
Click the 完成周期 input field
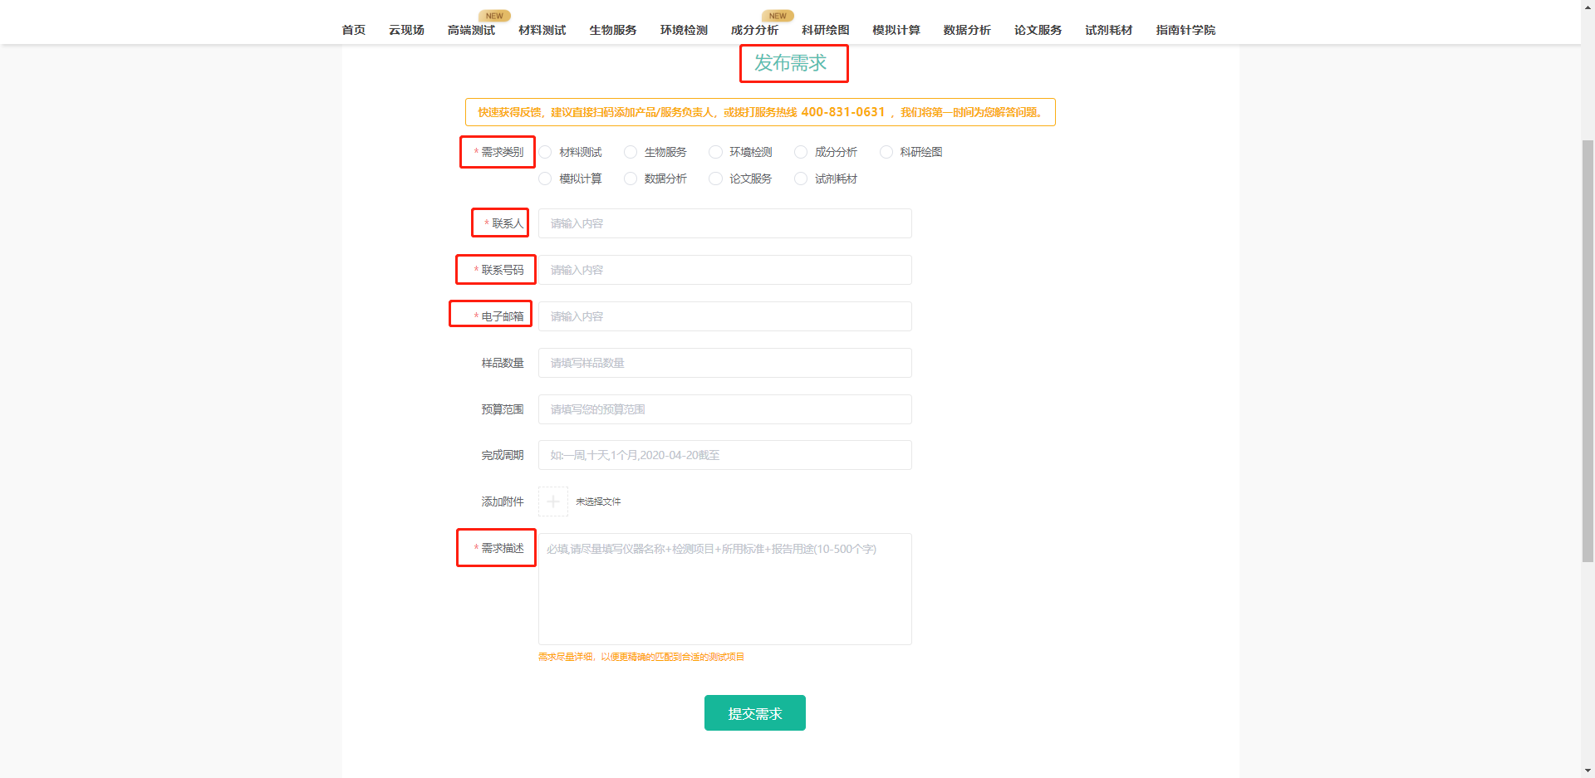[x=724, y=455]
